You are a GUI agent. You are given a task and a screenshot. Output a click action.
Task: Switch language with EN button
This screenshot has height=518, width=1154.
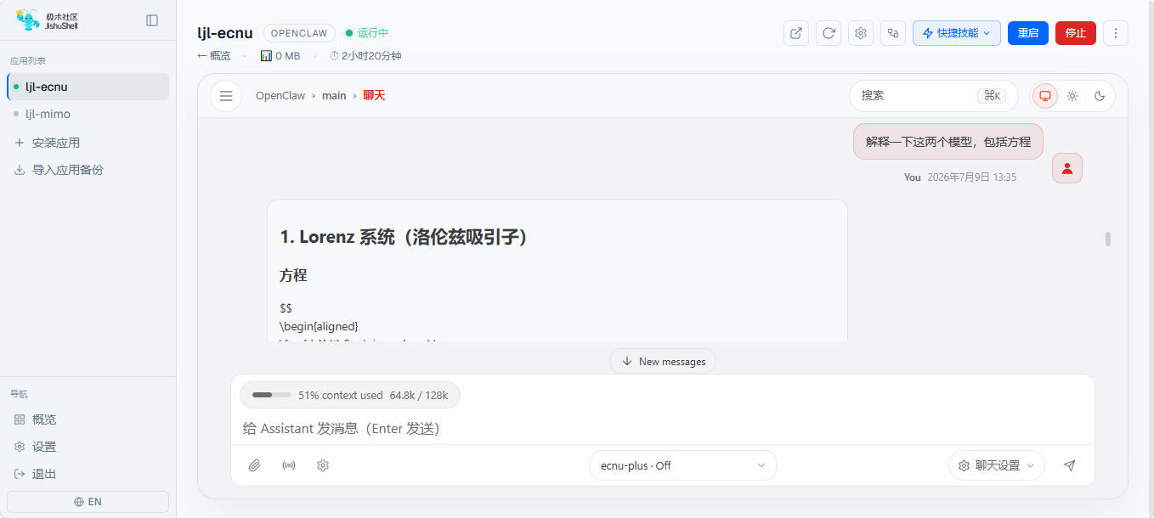pos(88,502)
